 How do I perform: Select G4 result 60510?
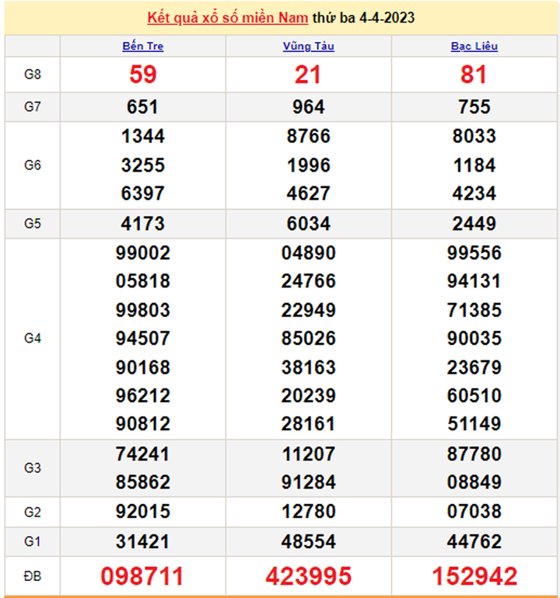[x=474, y=396]
